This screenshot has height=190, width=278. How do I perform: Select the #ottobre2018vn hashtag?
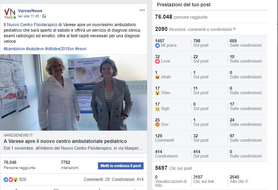pyautogui.click(x=59, y=49)
